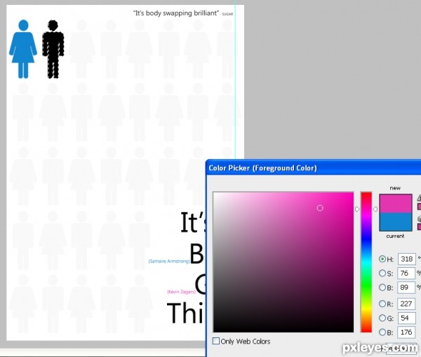This screenshot has height=357, width=421.
Task: Click the "Thi" heading text on canvas
Action: click(x=185, y=313)
